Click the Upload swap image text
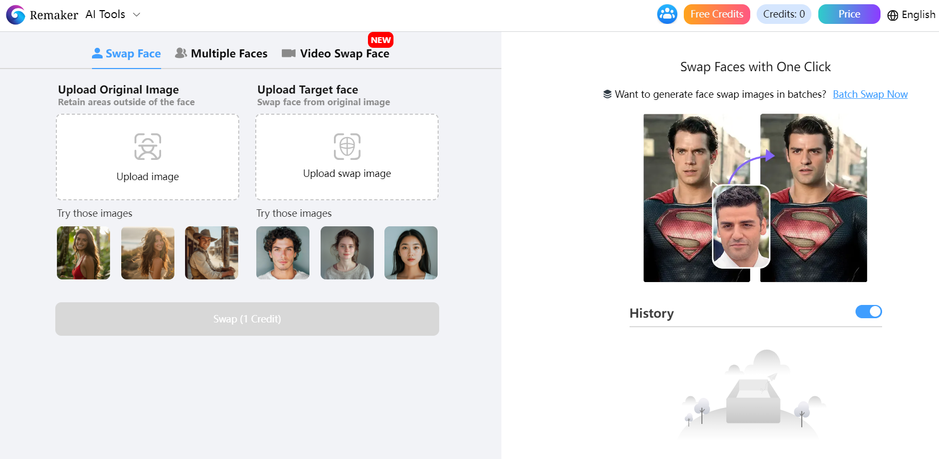The height and width of the screenshot is (459, 939). [347, 174]
